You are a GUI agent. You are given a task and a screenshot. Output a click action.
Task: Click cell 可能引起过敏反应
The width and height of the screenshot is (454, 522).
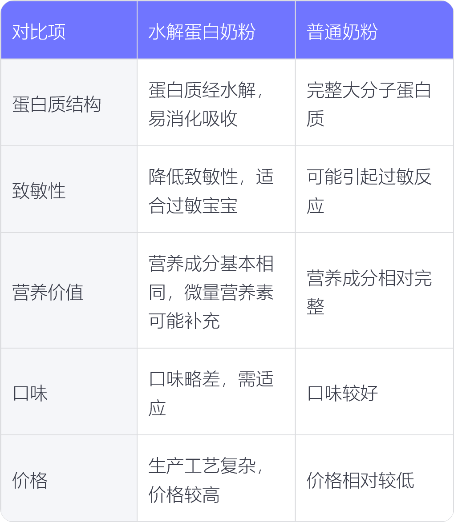point(369,191)
